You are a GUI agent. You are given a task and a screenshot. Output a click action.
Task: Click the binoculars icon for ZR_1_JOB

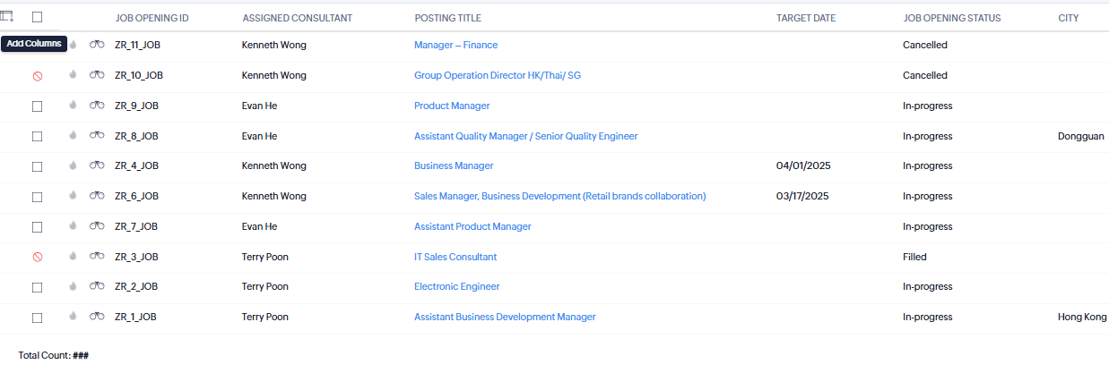click(x=97, y=317)
